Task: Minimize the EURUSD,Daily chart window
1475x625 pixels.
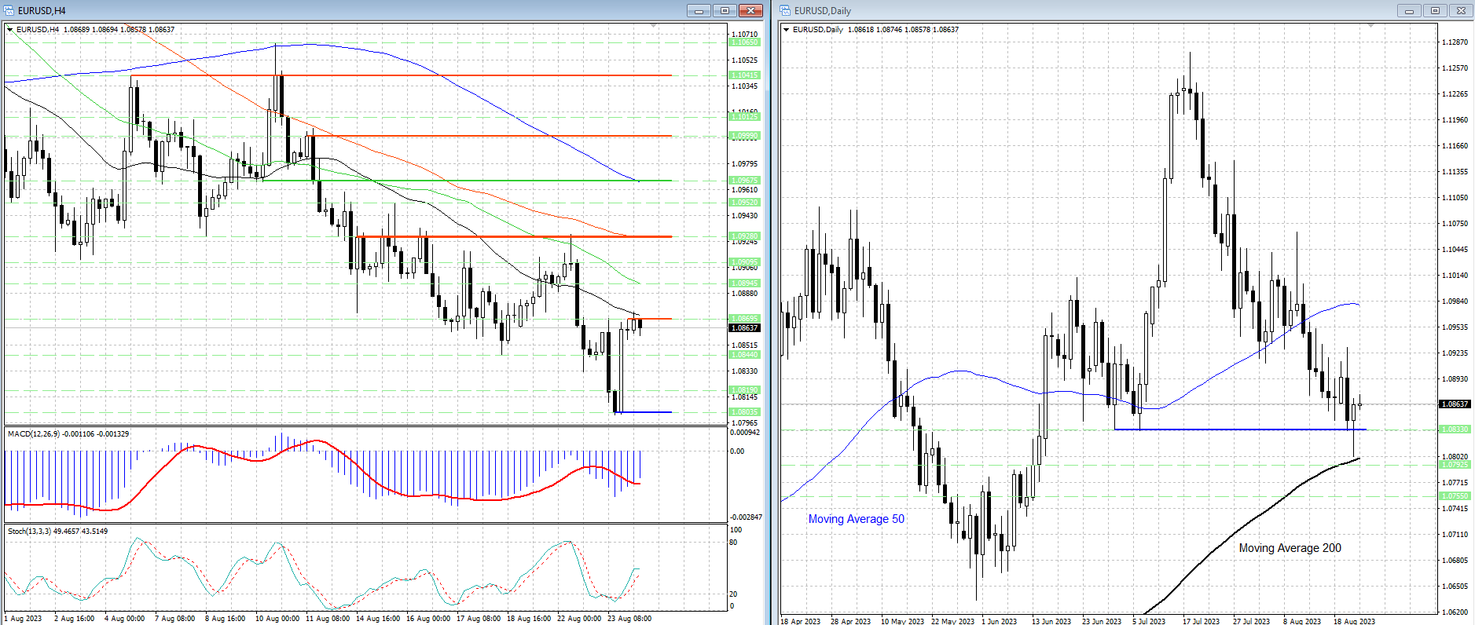Action: coord(1409,10)
